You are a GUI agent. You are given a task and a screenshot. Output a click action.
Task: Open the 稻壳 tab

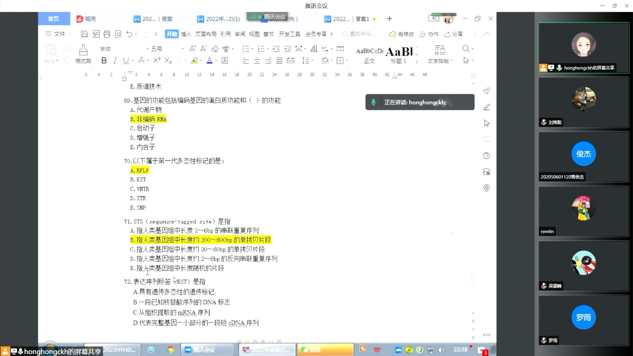point(86,19)
